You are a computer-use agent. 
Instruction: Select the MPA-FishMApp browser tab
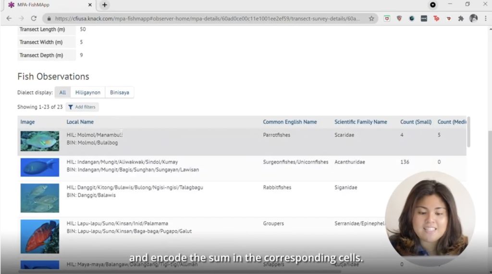coord(48,5)
